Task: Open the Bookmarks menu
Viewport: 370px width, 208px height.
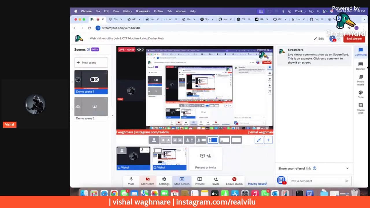Action: (143, 11)
